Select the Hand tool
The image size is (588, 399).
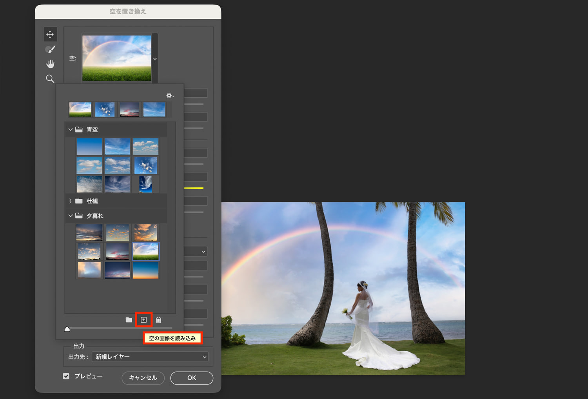coord(50,64)
